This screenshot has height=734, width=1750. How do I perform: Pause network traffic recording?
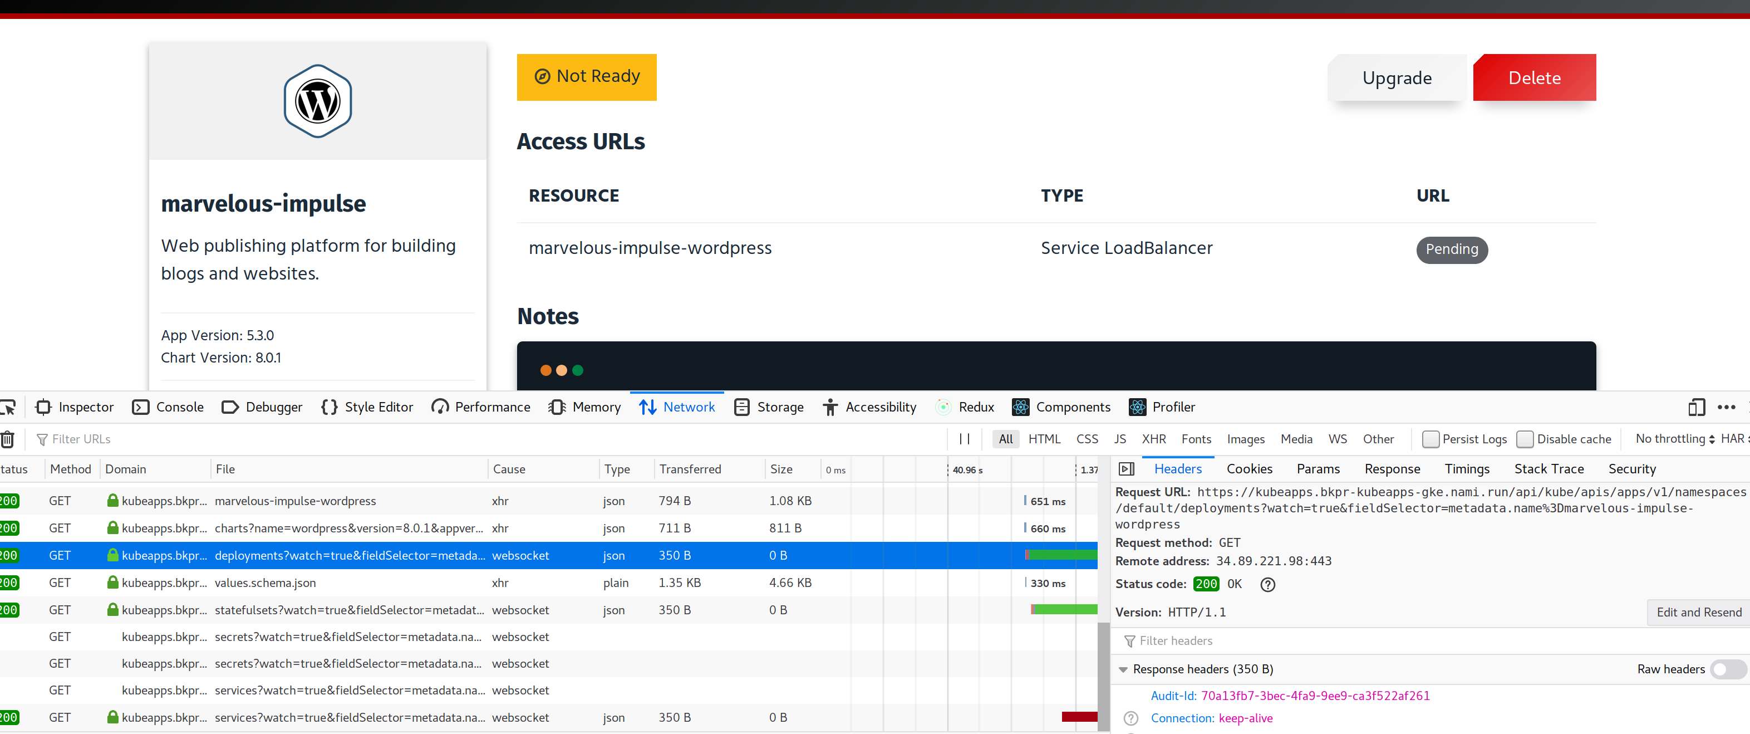coord(964,438)
